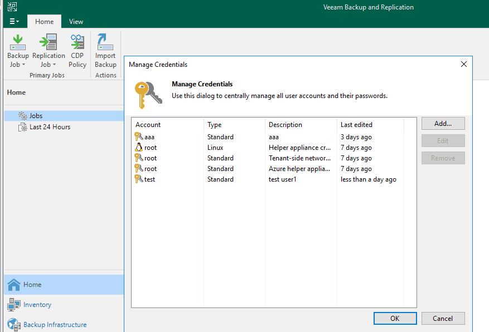Click the Jobs gear icon
This screenshot has width=489, height=332.
[23, 116]
